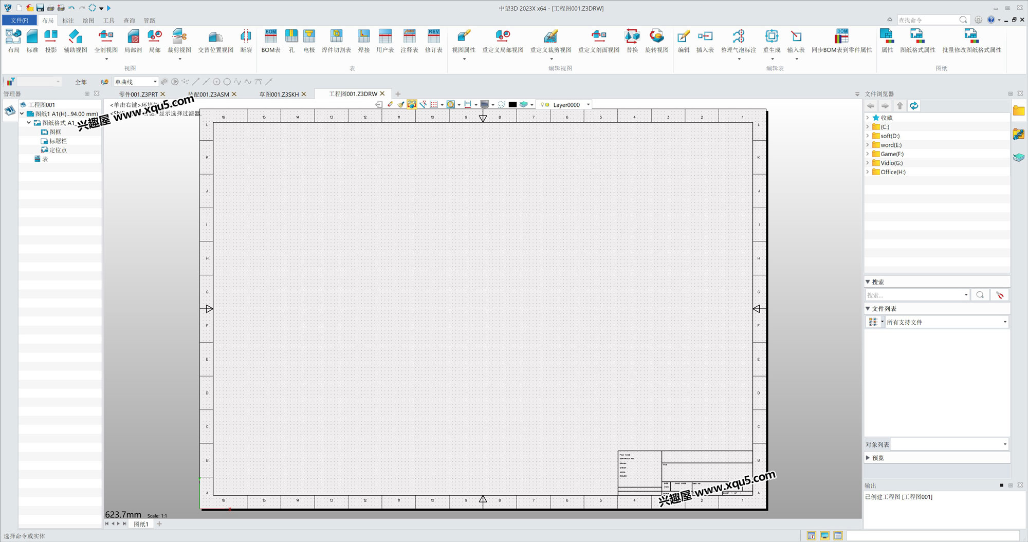Screen dimensions: 1028x542
Task: Insert a BOM表 table
Action: pyautogui.click(x=271, y=41)
